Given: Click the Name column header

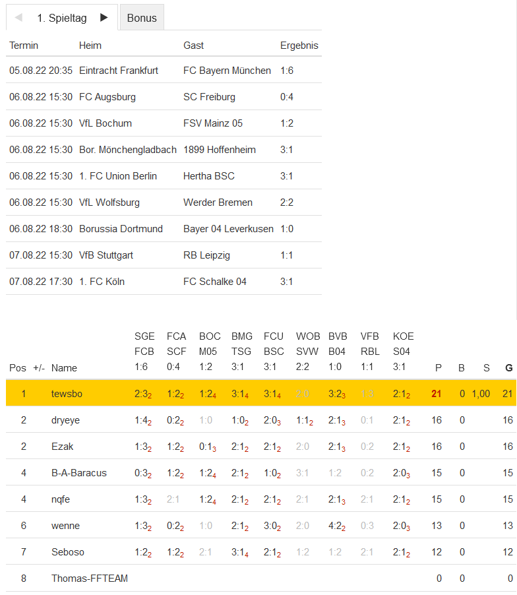Looking at the screenshot, I should tap(64, 367).
